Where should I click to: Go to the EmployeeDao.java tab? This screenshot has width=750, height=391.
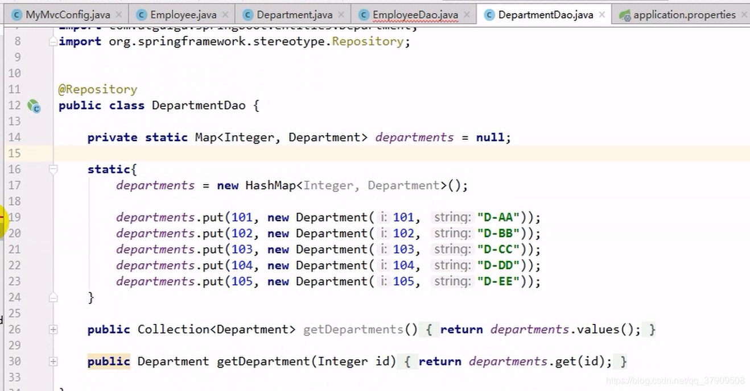tap(415, 14)
